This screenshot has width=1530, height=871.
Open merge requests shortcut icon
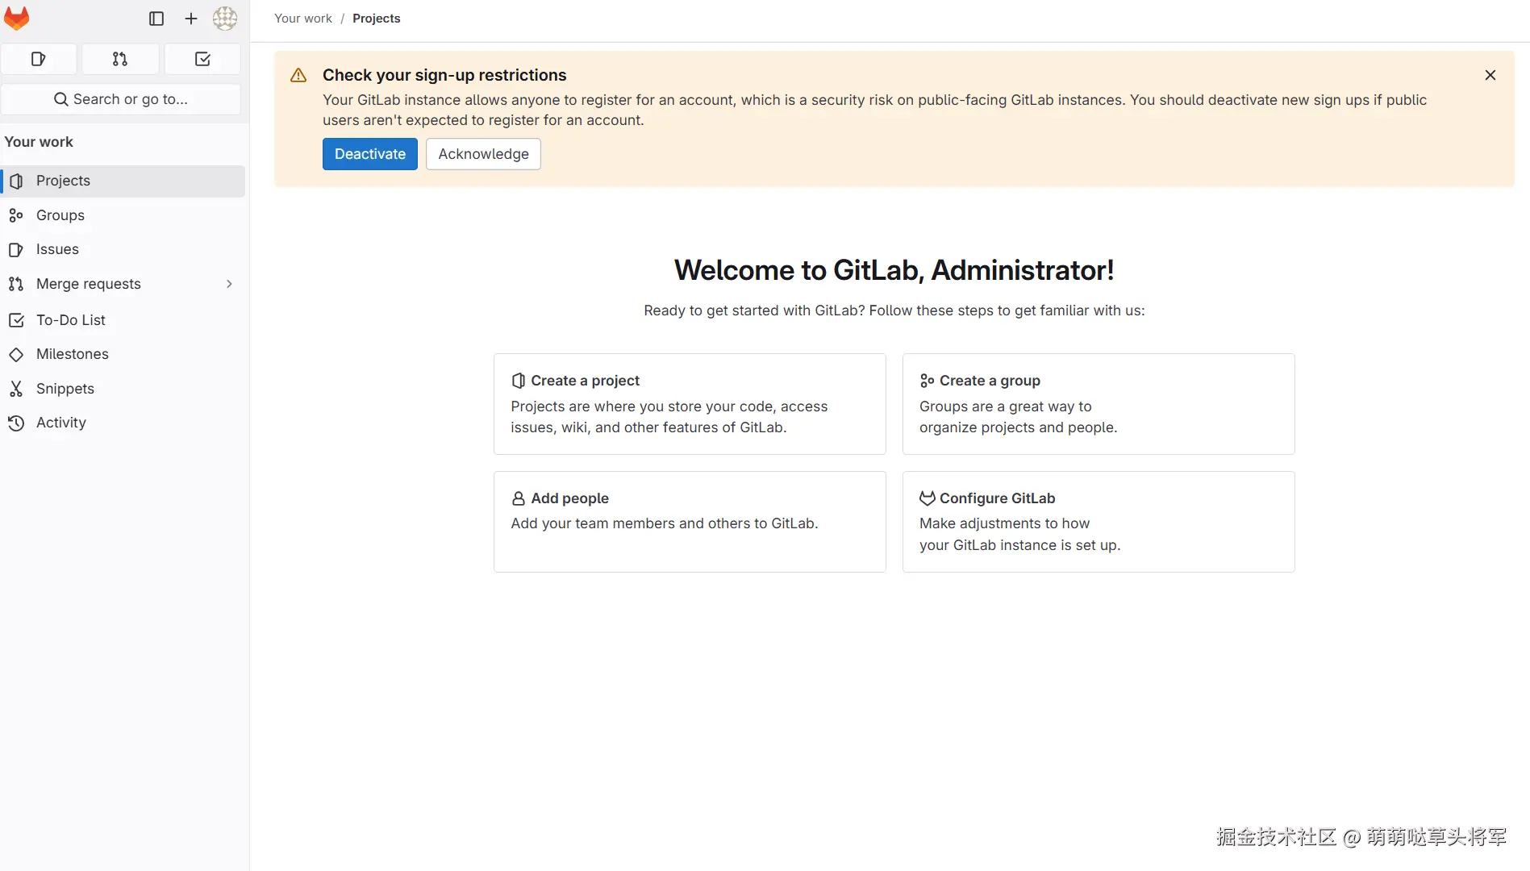[x=120, y=59]
